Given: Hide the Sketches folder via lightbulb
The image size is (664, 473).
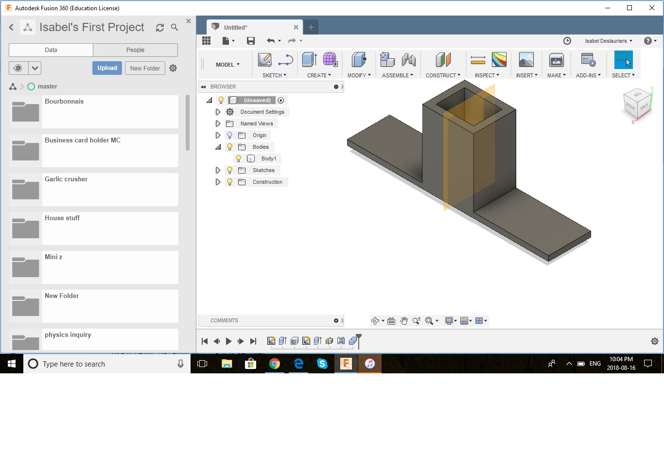Looking at the screenshot, I should click(229, 170).
